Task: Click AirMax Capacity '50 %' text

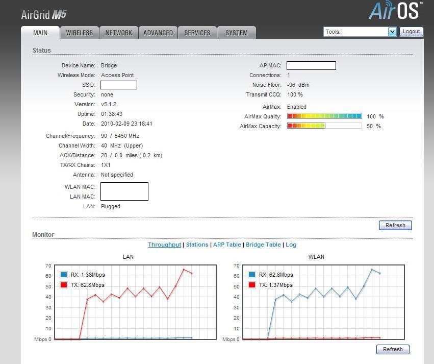Action: (x=374, y=126)
